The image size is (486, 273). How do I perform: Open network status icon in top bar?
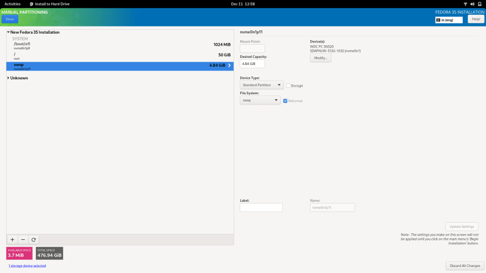coord(465,4)
